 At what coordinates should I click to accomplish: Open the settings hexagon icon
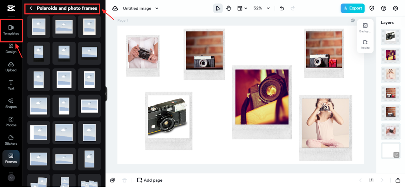396,9
